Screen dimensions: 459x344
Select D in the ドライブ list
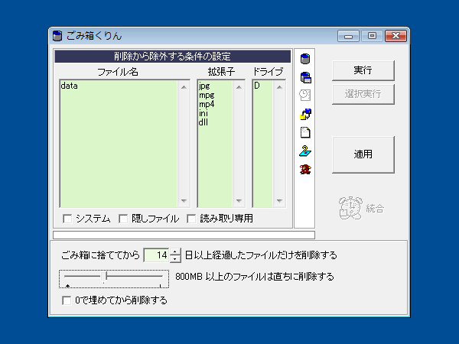click(x=257, y=86)
